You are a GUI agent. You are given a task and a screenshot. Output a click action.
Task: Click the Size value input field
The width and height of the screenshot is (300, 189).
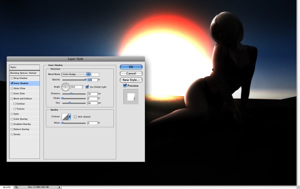pos(92,103)
